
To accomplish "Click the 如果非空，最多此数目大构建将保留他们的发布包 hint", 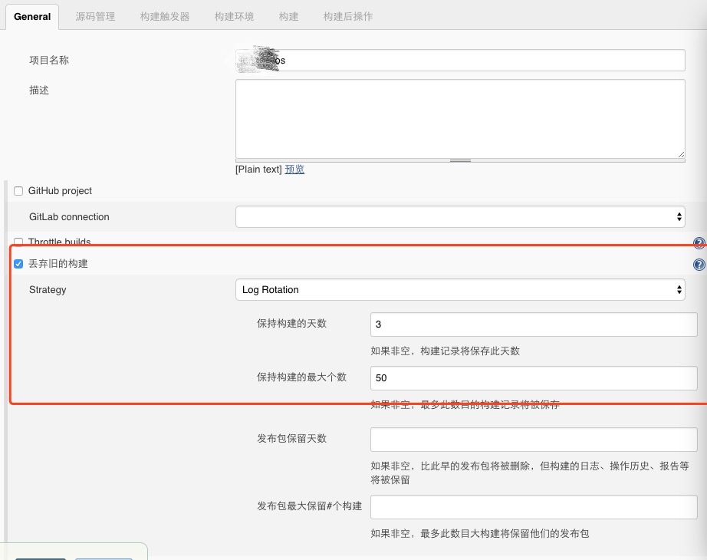I will 480,534.
